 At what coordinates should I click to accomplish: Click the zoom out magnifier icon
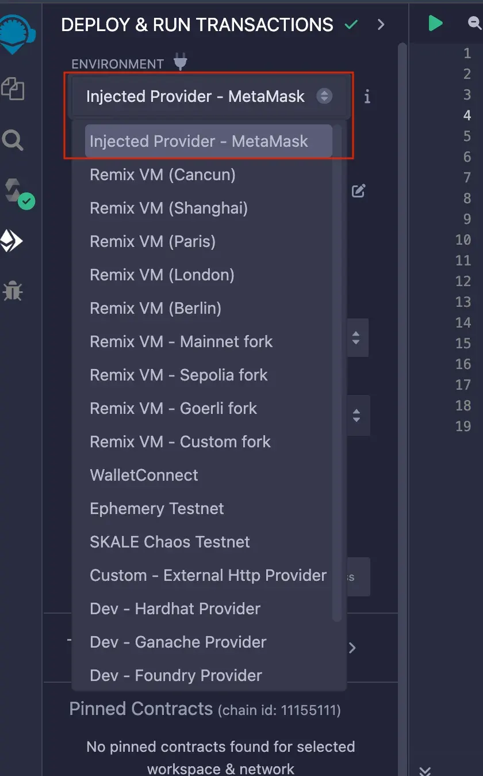(x=475, y=23)
